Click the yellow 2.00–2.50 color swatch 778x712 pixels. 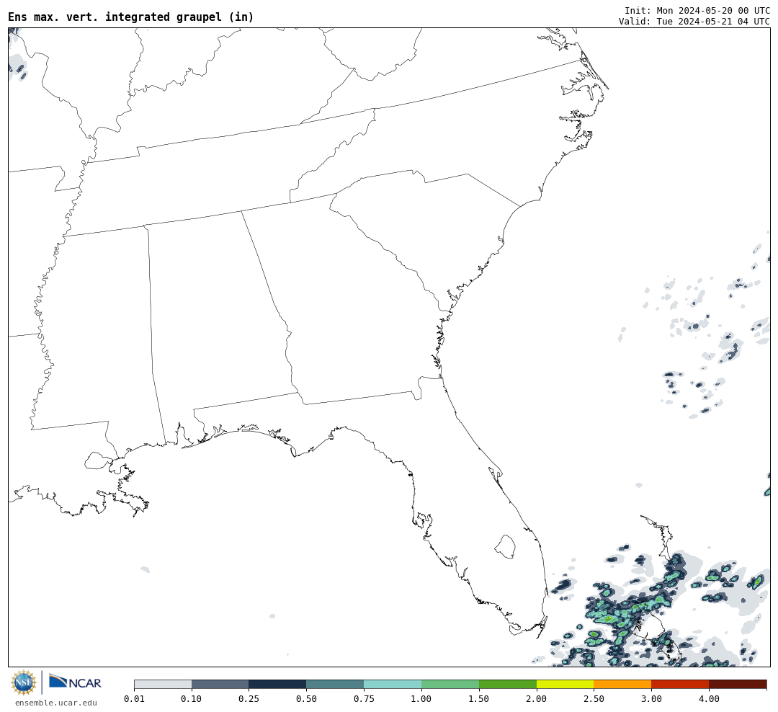click(565, 684)
